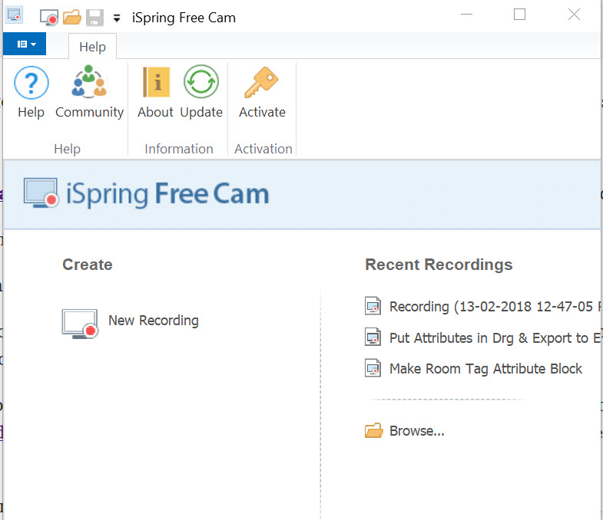Viewport: 603px width, 520px height.
Task: Click the save disk icon in title bar
Action: (94, 17)
